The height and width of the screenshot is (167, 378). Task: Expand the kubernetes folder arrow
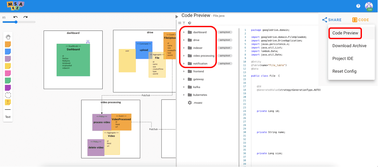pos(184,95)
